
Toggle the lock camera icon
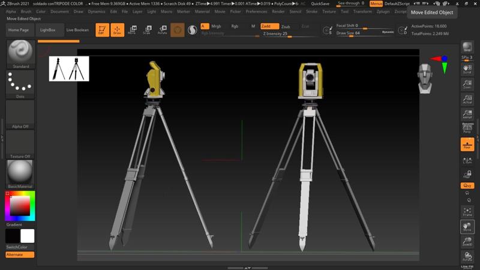pyautogui.click(x=467, y=175)
